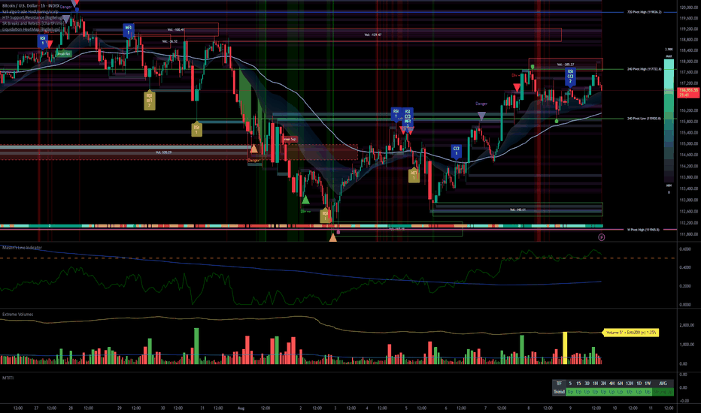Select the green Break Res label
This screenshot has height=413, width=701.
tap(63, 53)
